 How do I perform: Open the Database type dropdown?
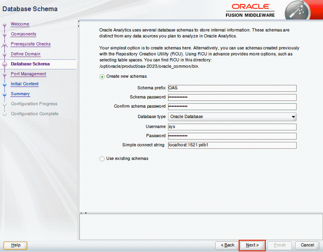(x=232, y=116)
